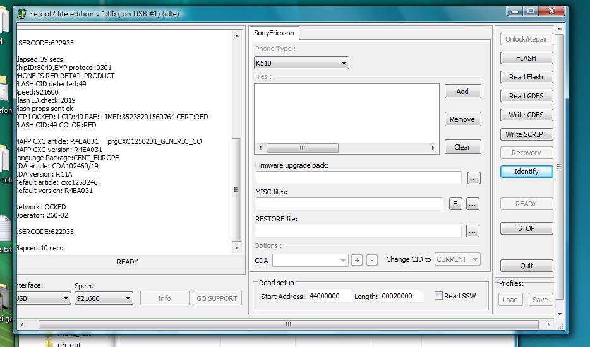Click the ph_out folder in background window
Screen dimensions: 590x347
point(64,344)
